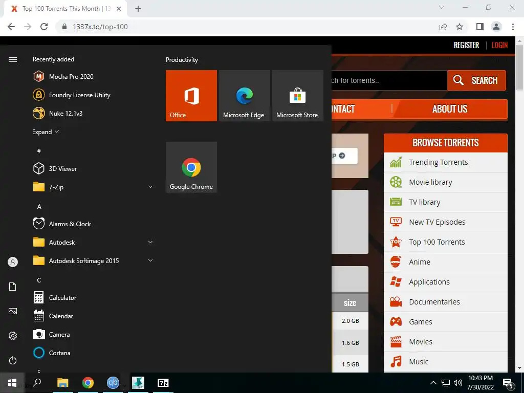Select the # section header
The image size is (524, 393).
click(39, 151)
